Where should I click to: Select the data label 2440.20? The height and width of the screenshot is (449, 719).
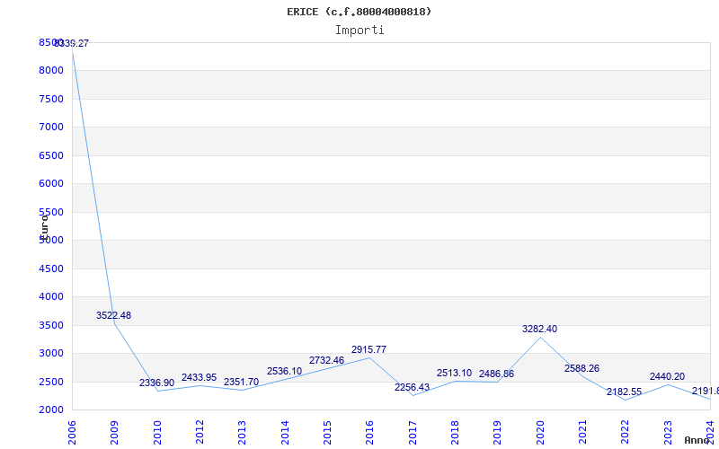click(667, 376)
